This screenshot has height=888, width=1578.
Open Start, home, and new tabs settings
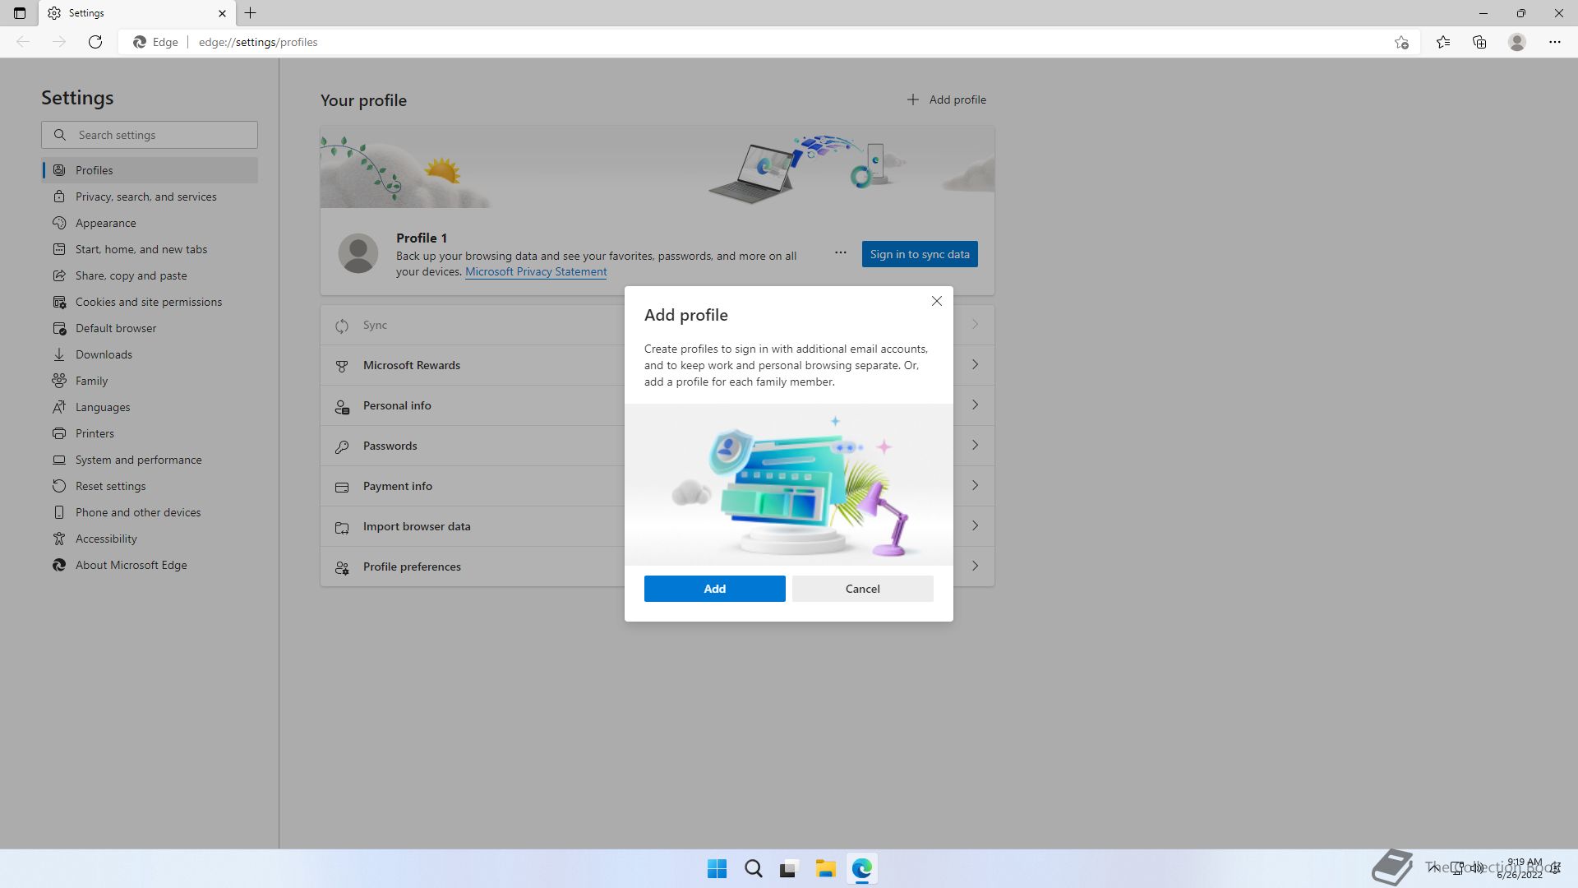[x=150, y=249]
